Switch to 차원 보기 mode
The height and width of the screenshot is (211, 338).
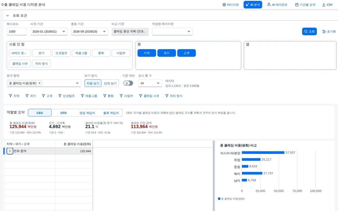[x=93, y=84]
